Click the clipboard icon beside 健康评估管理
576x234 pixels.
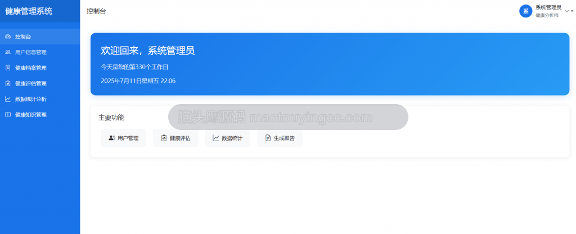(8, 83)
